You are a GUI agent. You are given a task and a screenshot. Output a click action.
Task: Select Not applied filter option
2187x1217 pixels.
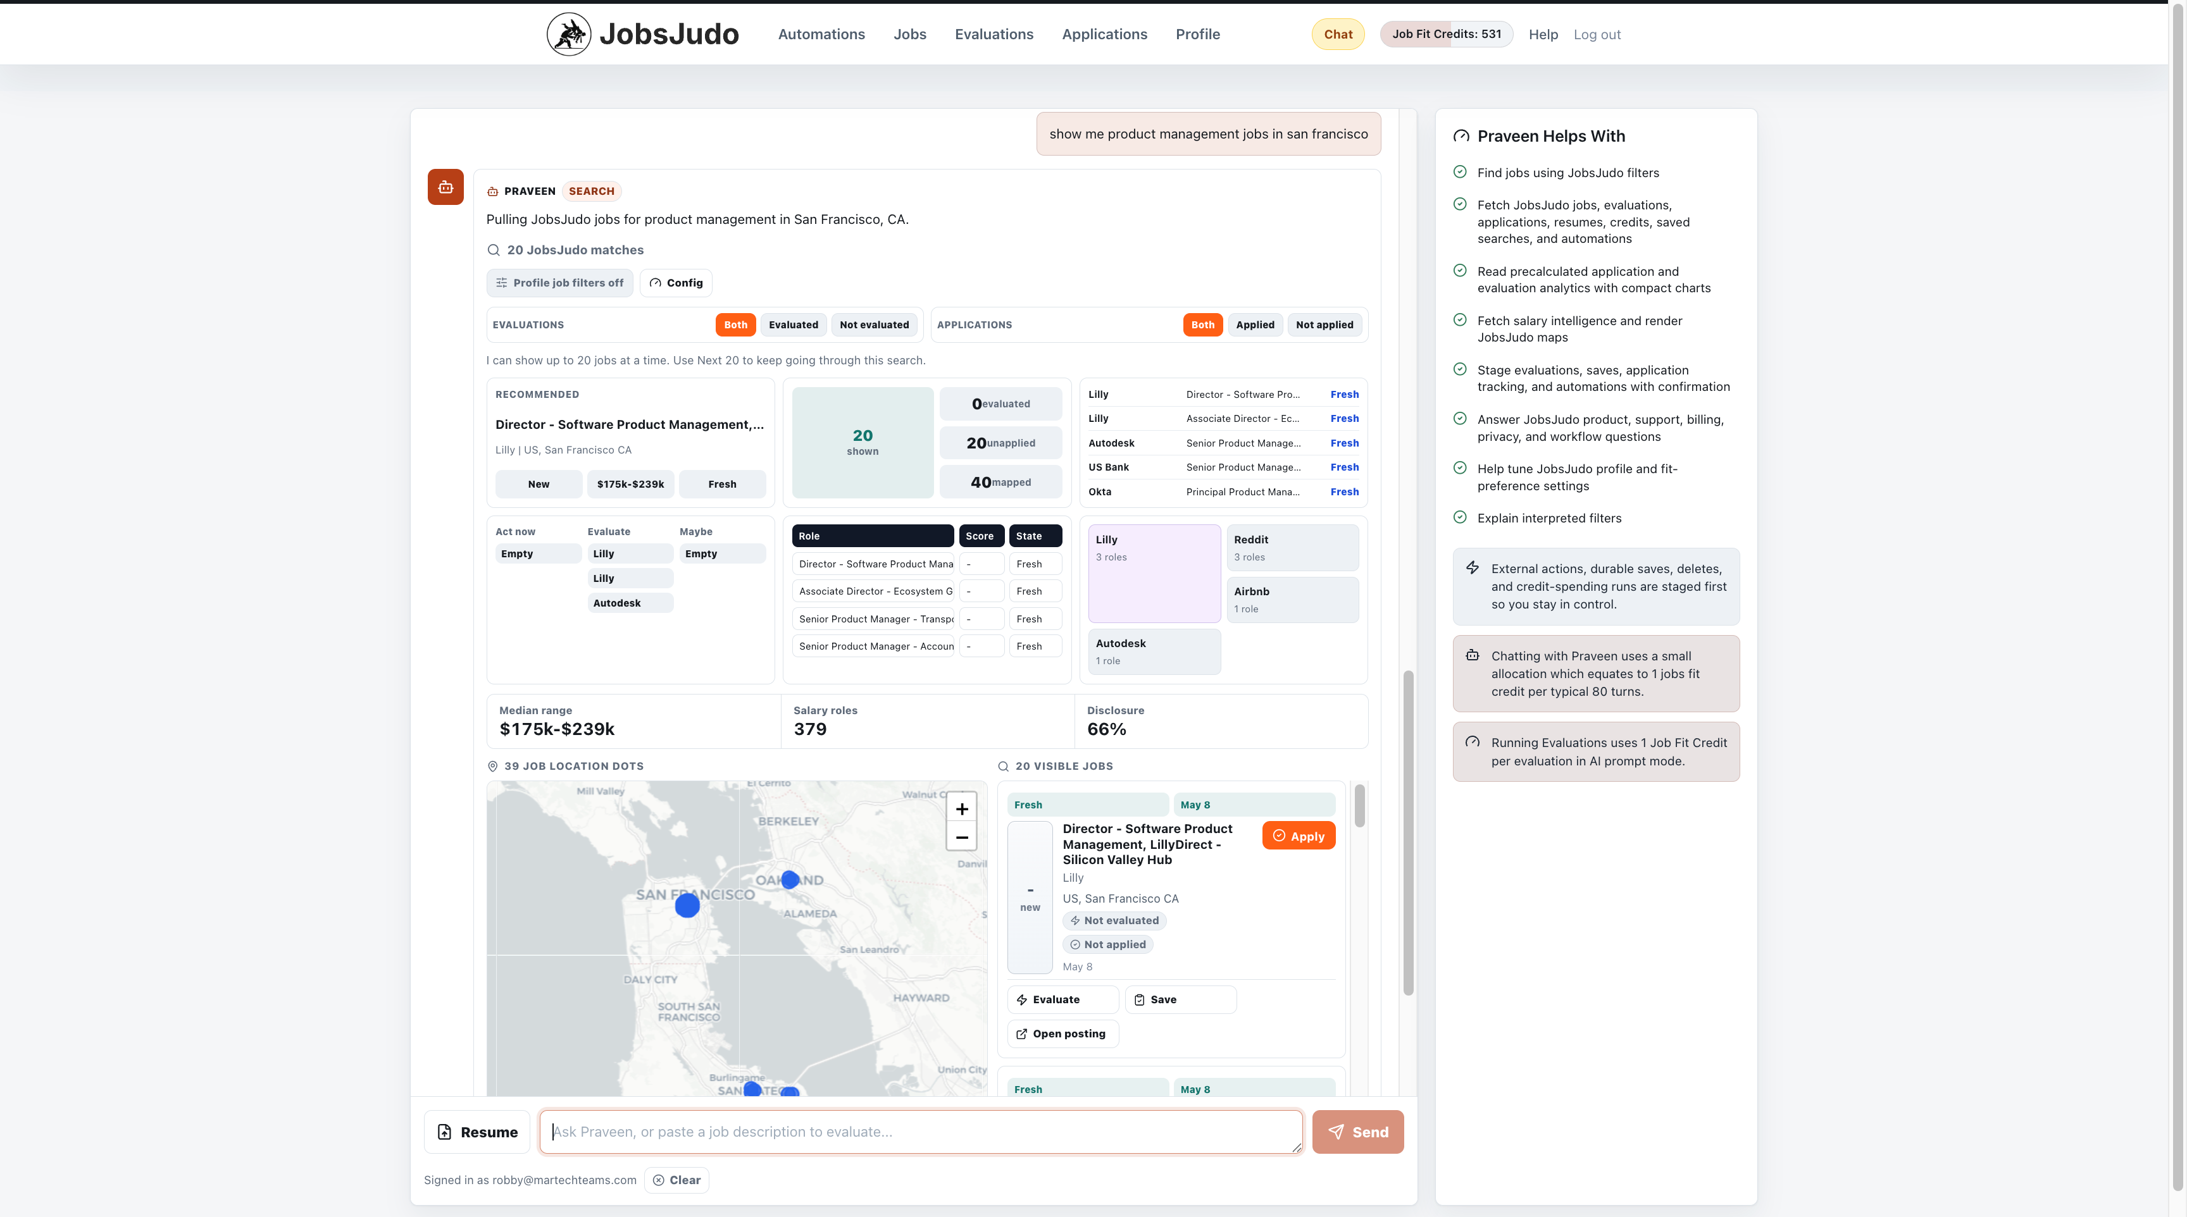[x=1324, y=324]
